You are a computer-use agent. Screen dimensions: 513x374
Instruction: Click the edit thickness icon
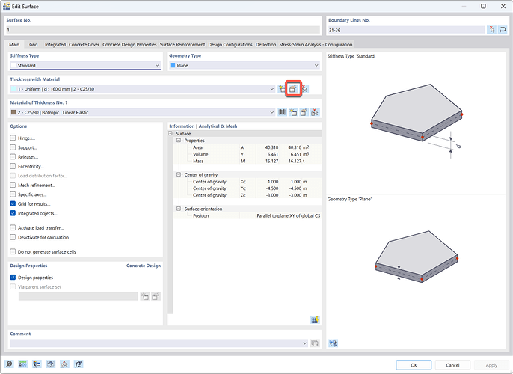[x=293, y=89]
